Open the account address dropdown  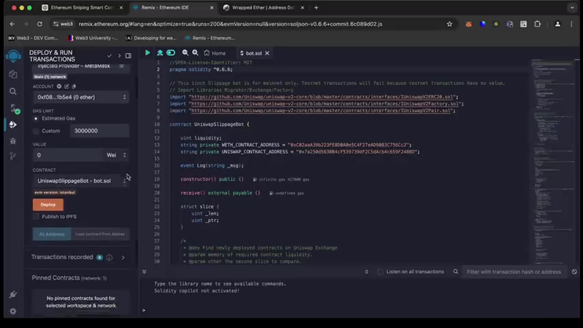(x=81, y=97)
